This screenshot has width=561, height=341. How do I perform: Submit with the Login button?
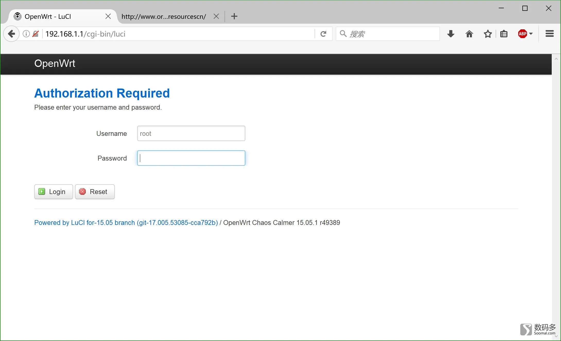54,192
